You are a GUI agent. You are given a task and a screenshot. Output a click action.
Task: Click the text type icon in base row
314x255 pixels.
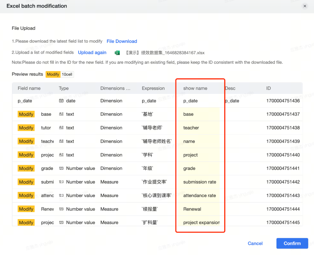point(61,114)
